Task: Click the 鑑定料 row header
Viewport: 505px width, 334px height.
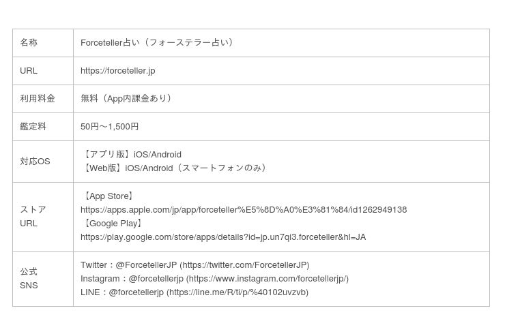Action: coord(33,127)
